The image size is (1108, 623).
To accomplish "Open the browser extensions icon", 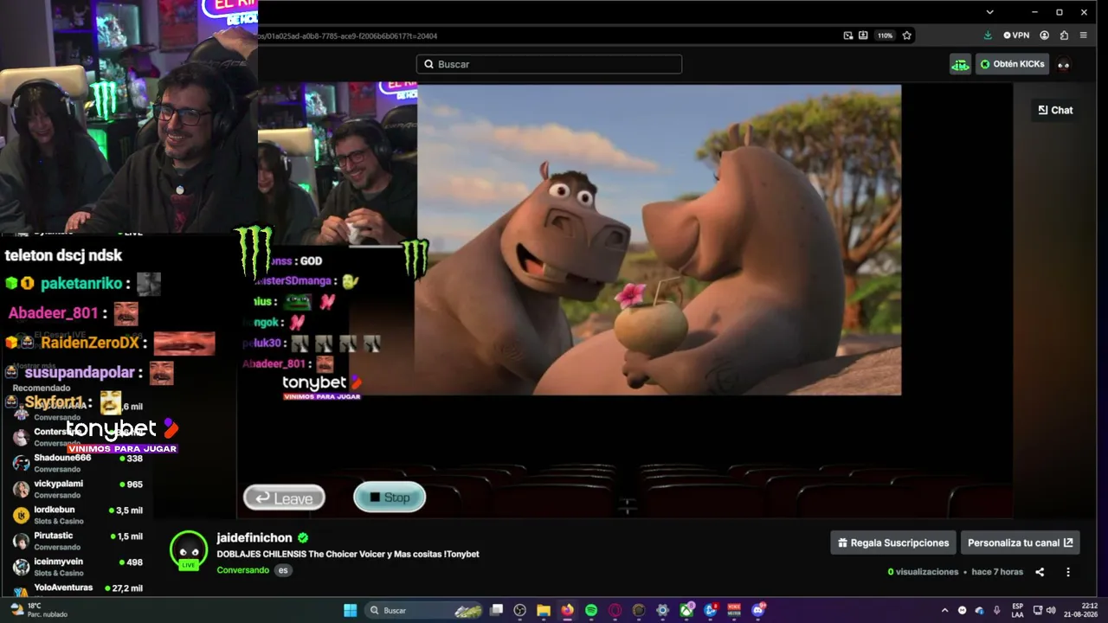I will pyautogui.click(x=1064, y=35).
